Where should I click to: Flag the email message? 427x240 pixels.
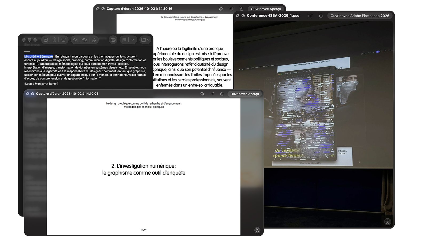pyautogui.click(x=124, y=40)
